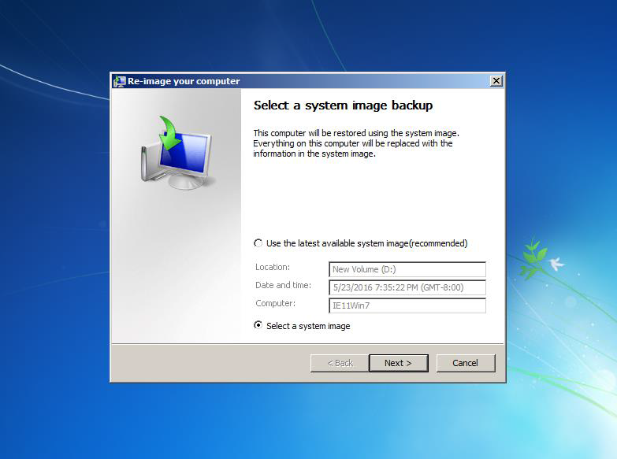
Task: Click the white bird on the wallpaper
Action: [556, 265]
